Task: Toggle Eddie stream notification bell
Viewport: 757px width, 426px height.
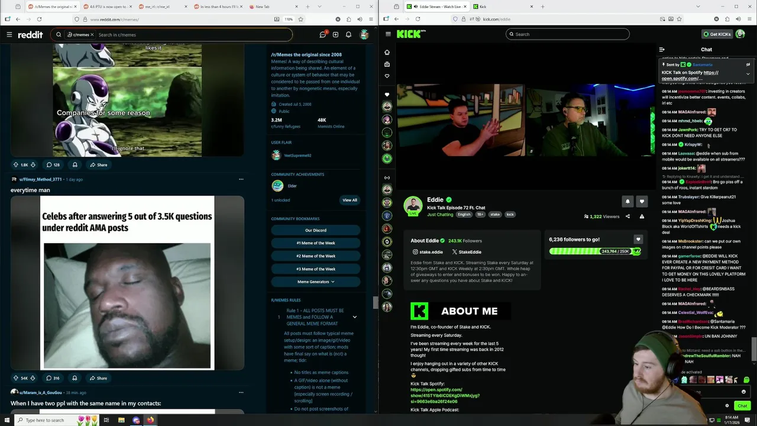Action: pyautogui.click(x=627, y=201)
